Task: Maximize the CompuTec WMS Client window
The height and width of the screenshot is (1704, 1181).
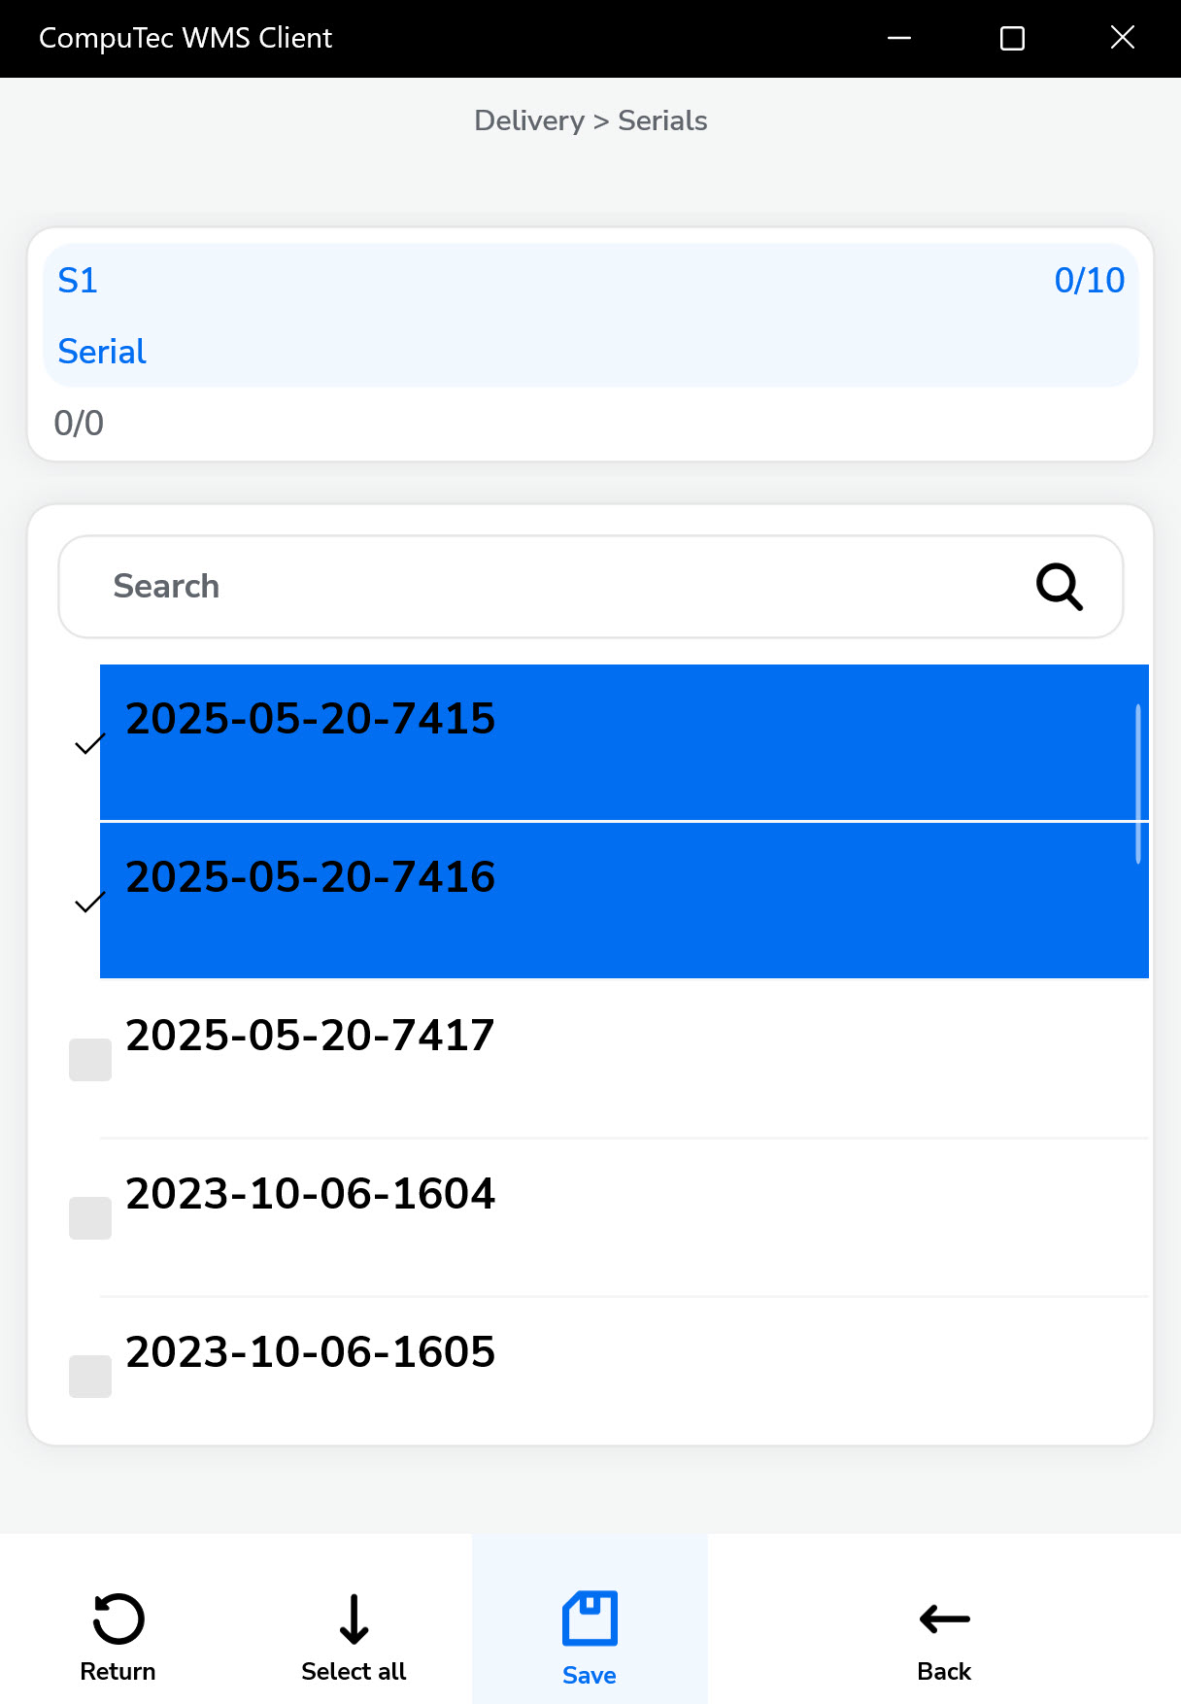Action: [x=1012, y=38]
